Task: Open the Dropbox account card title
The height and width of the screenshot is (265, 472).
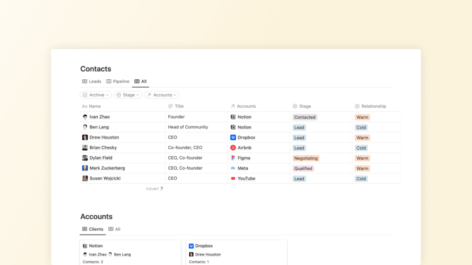Action: [204, 246]
